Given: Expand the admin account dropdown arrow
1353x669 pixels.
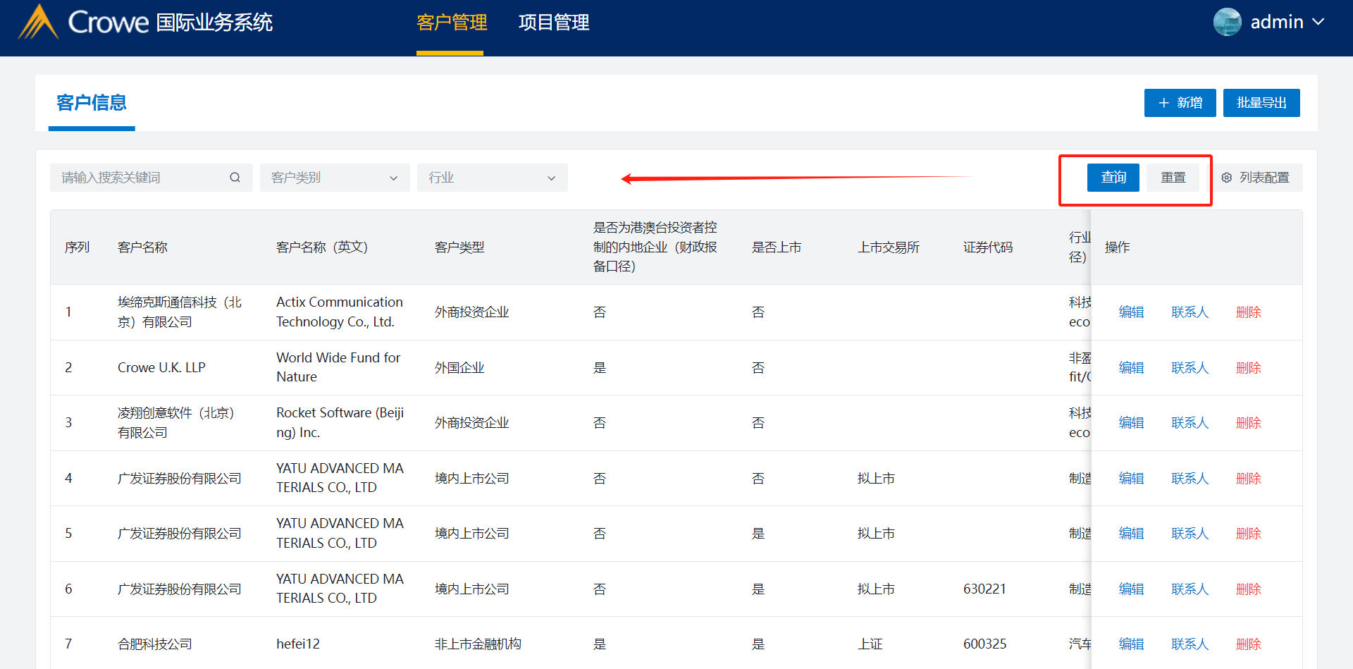Looking at the screenshot, I should 1318,22.
